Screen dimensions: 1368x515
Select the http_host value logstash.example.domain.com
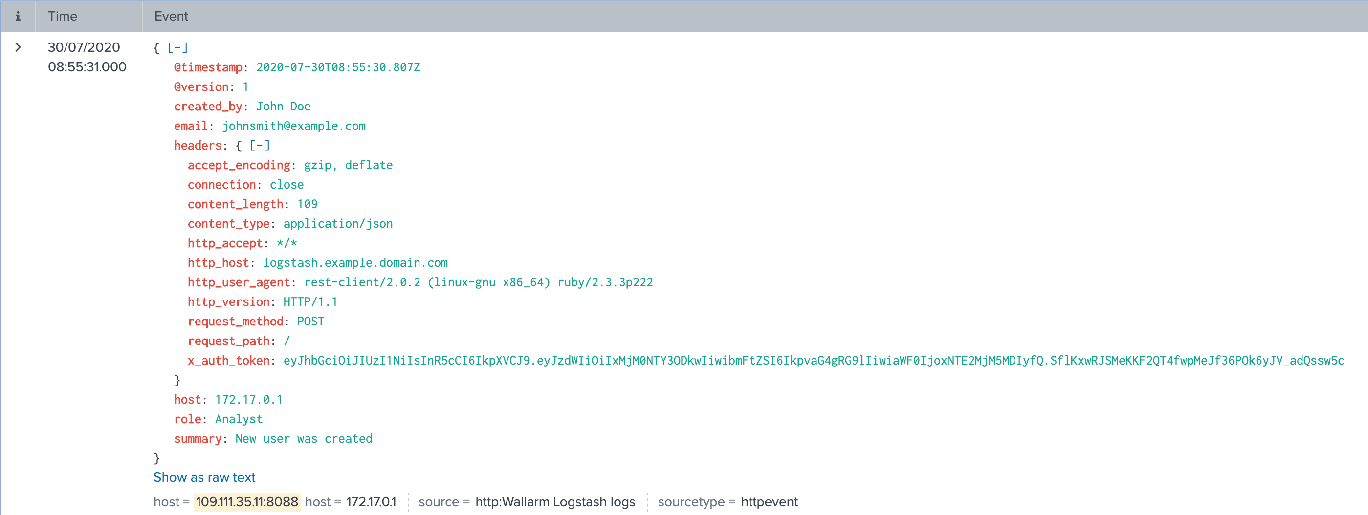(x=355, y=262)
